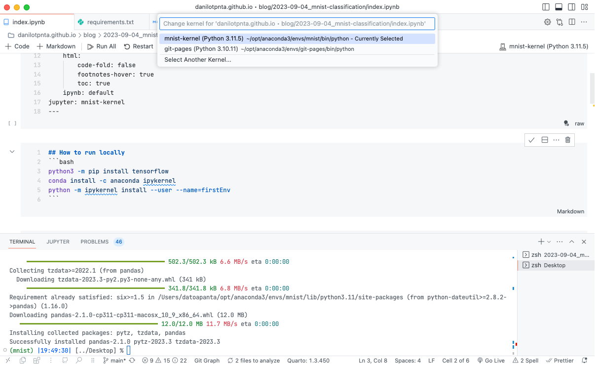The height and width of the screenshot is (366, 595).
Task: Toggle the primary sidebar visibility
Action: pos(546,7)
